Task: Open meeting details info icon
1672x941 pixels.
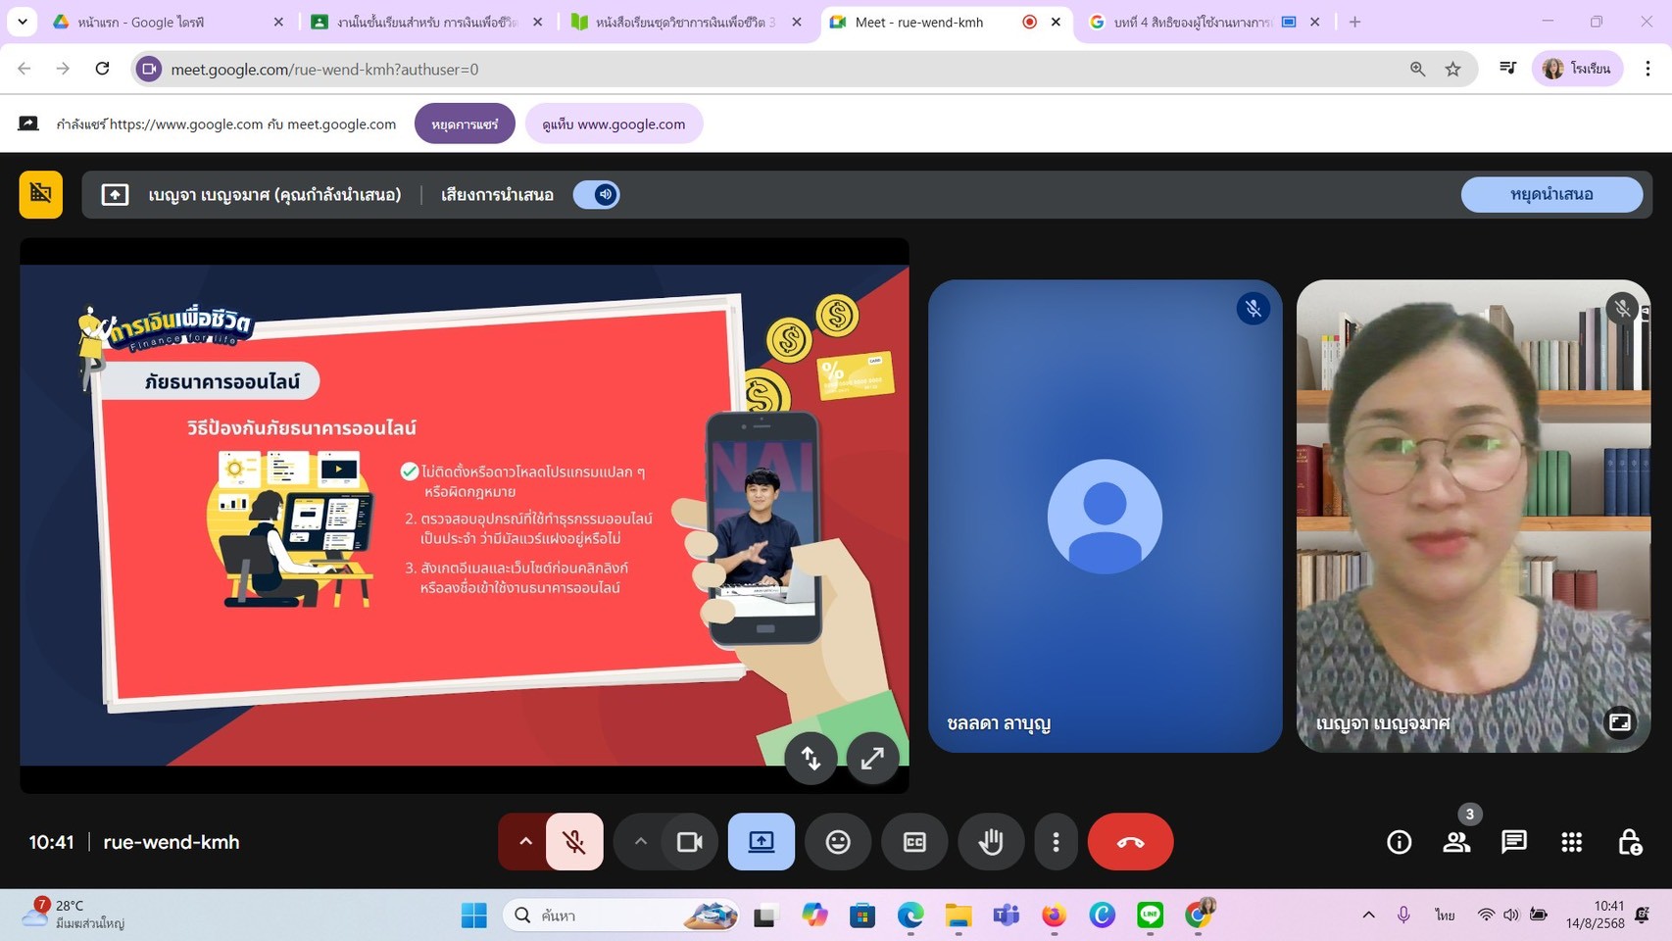Action: click(x=1399, y=842)
